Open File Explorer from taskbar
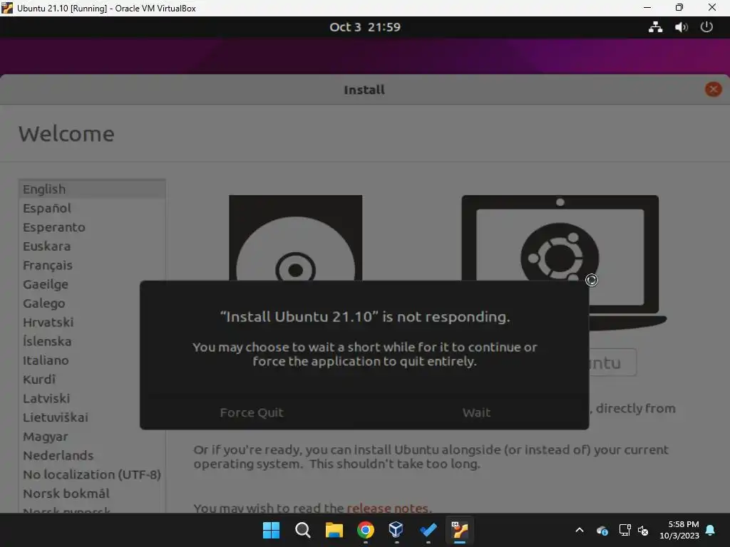730x547 pixels. click(334, 530)
